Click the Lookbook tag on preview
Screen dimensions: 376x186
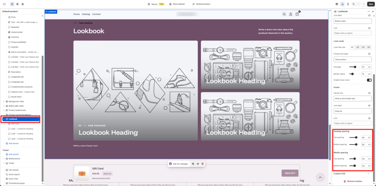[51, 11]
